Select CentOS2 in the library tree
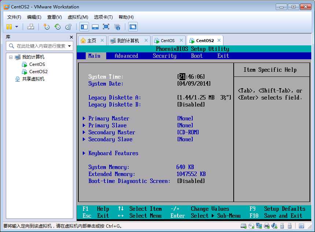315x232 pixels. coord(38,71)
